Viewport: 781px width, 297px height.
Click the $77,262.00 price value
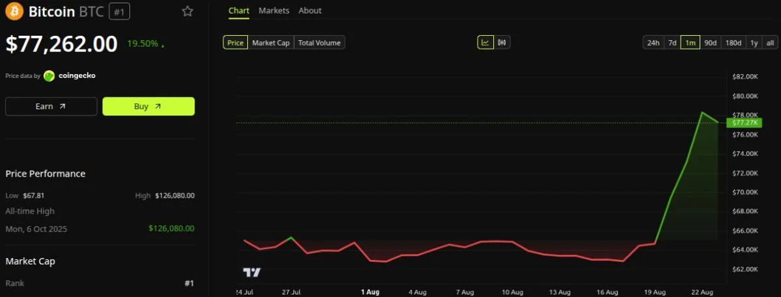click(62, 44)
